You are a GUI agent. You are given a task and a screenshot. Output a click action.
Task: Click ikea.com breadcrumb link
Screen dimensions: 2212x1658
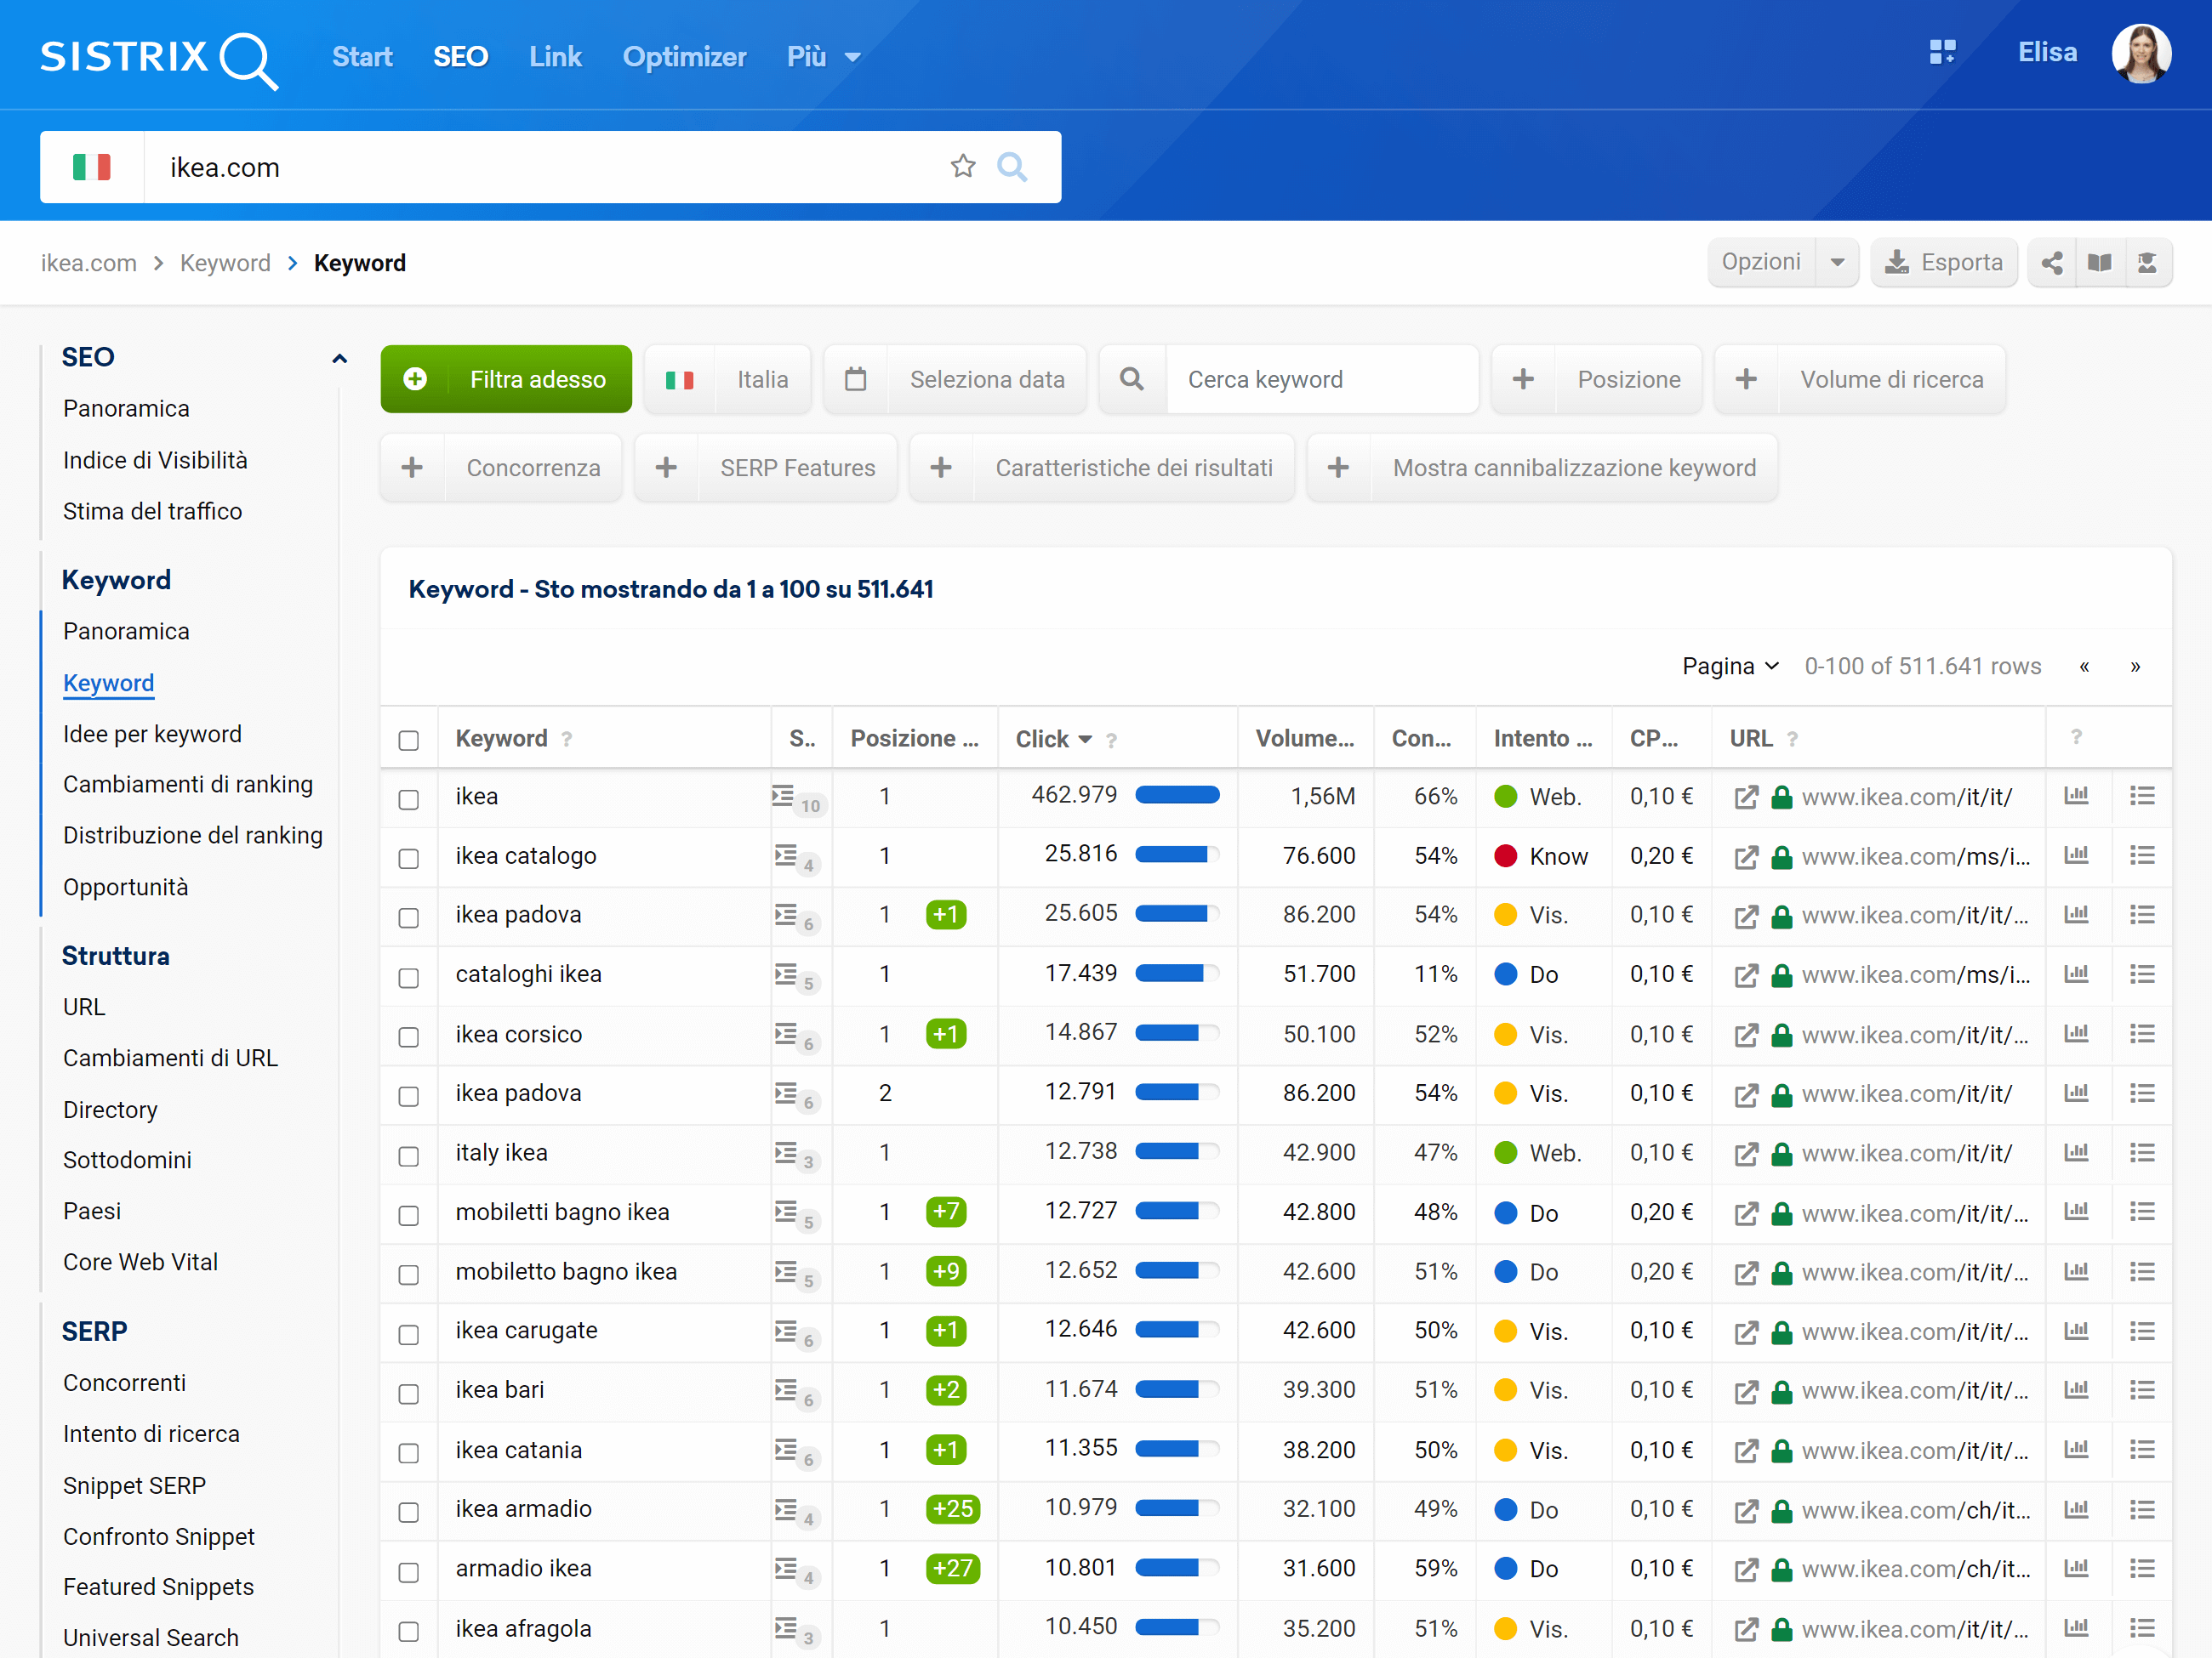pyautogui.click(x=89, y=263)
